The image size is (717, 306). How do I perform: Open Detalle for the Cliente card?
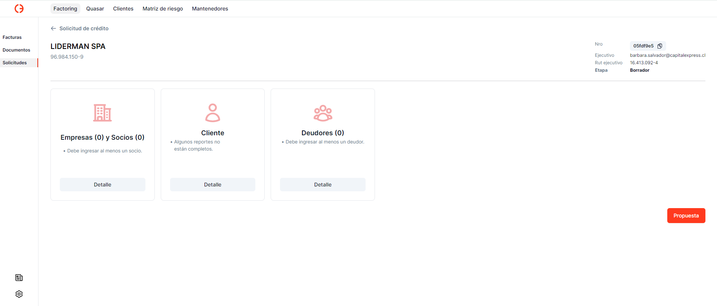(x=212, y=185)
